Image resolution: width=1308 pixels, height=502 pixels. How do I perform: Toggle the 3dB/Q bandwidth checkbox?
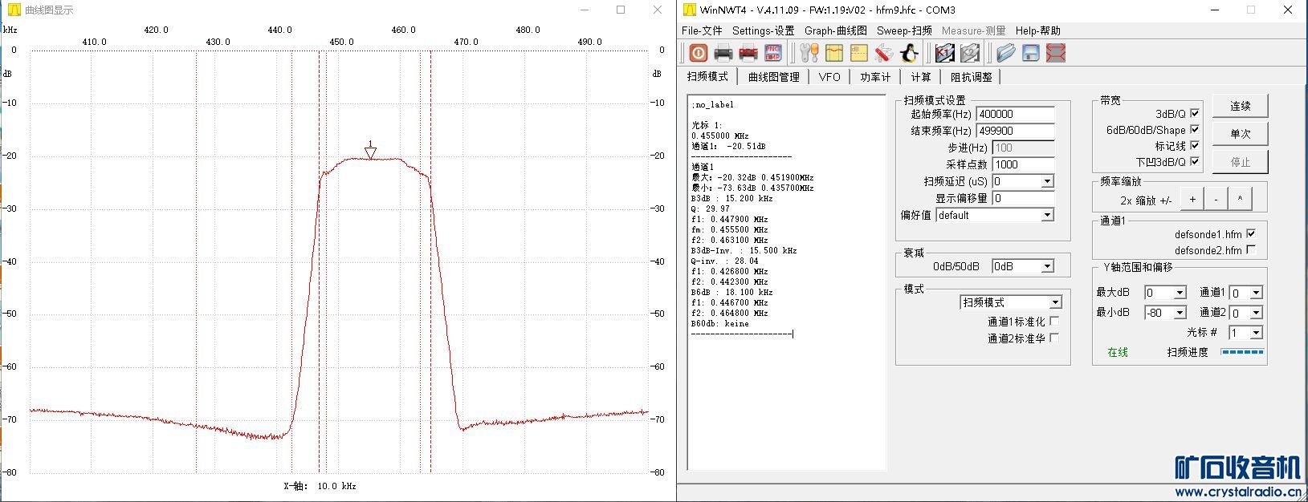click(1195, 114)
